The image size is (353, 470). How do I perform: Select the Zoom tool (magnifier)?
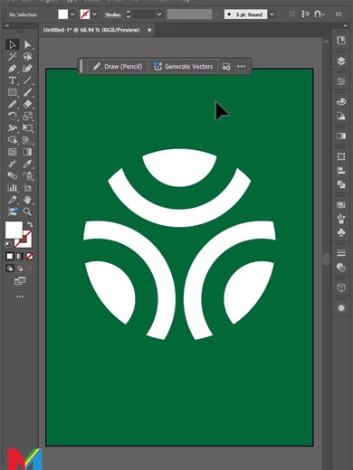click(27, 211)
